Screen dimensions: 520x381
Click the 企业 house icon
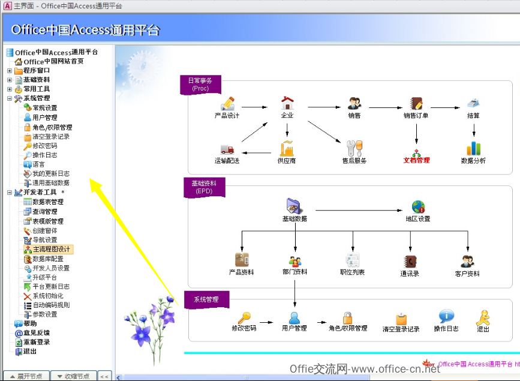click(287, 103)
